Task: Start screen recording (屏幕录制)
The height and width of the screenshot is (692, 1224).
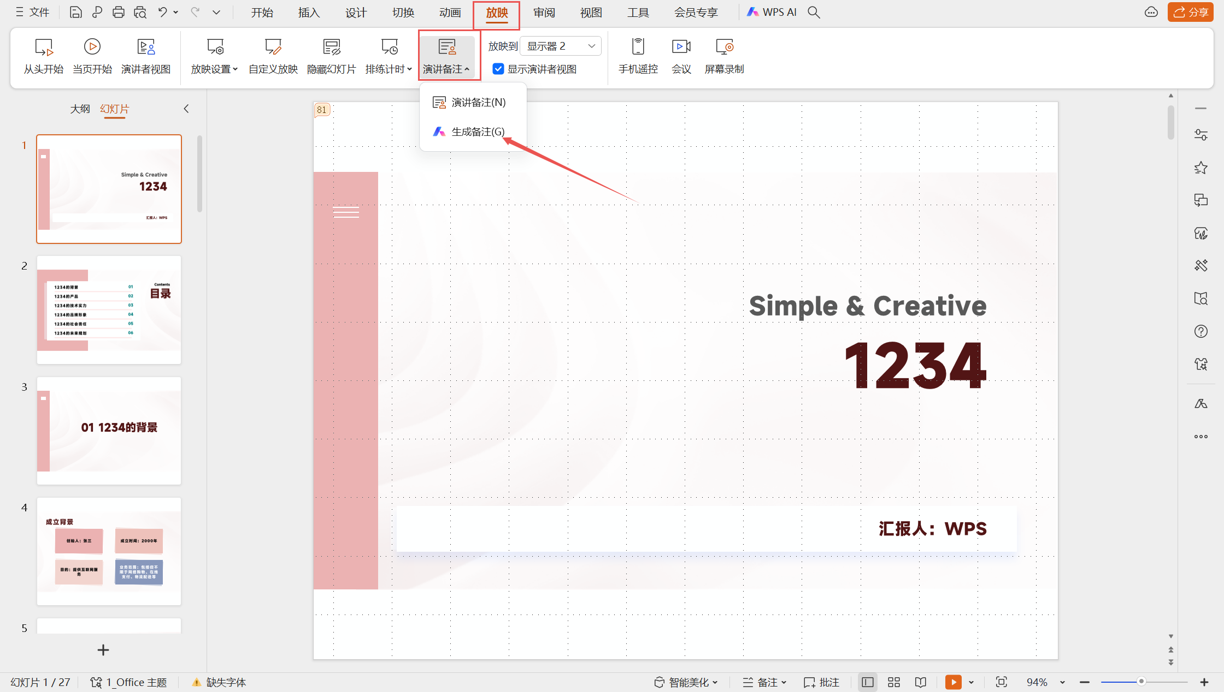Action: (724, 56)
